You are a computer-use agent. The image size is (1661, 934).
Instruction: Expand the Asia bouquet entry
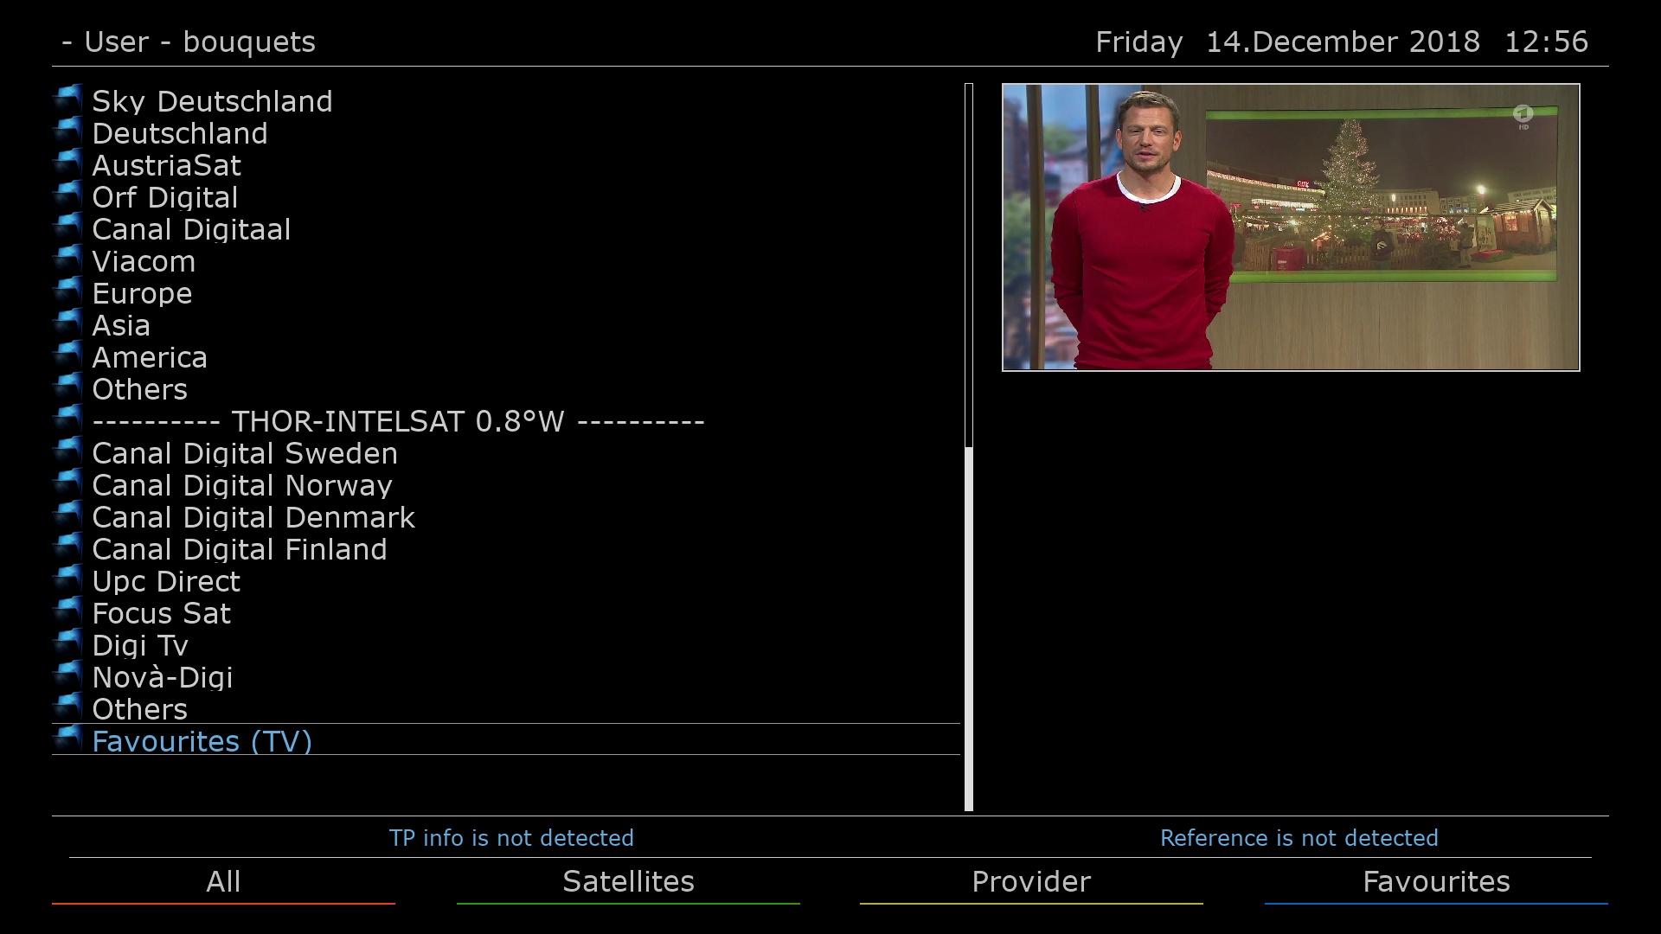coord(122,325)
